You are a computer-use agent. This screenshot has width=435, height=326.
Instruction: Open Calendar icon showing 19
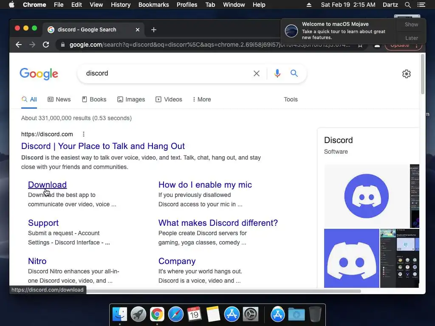194,315
